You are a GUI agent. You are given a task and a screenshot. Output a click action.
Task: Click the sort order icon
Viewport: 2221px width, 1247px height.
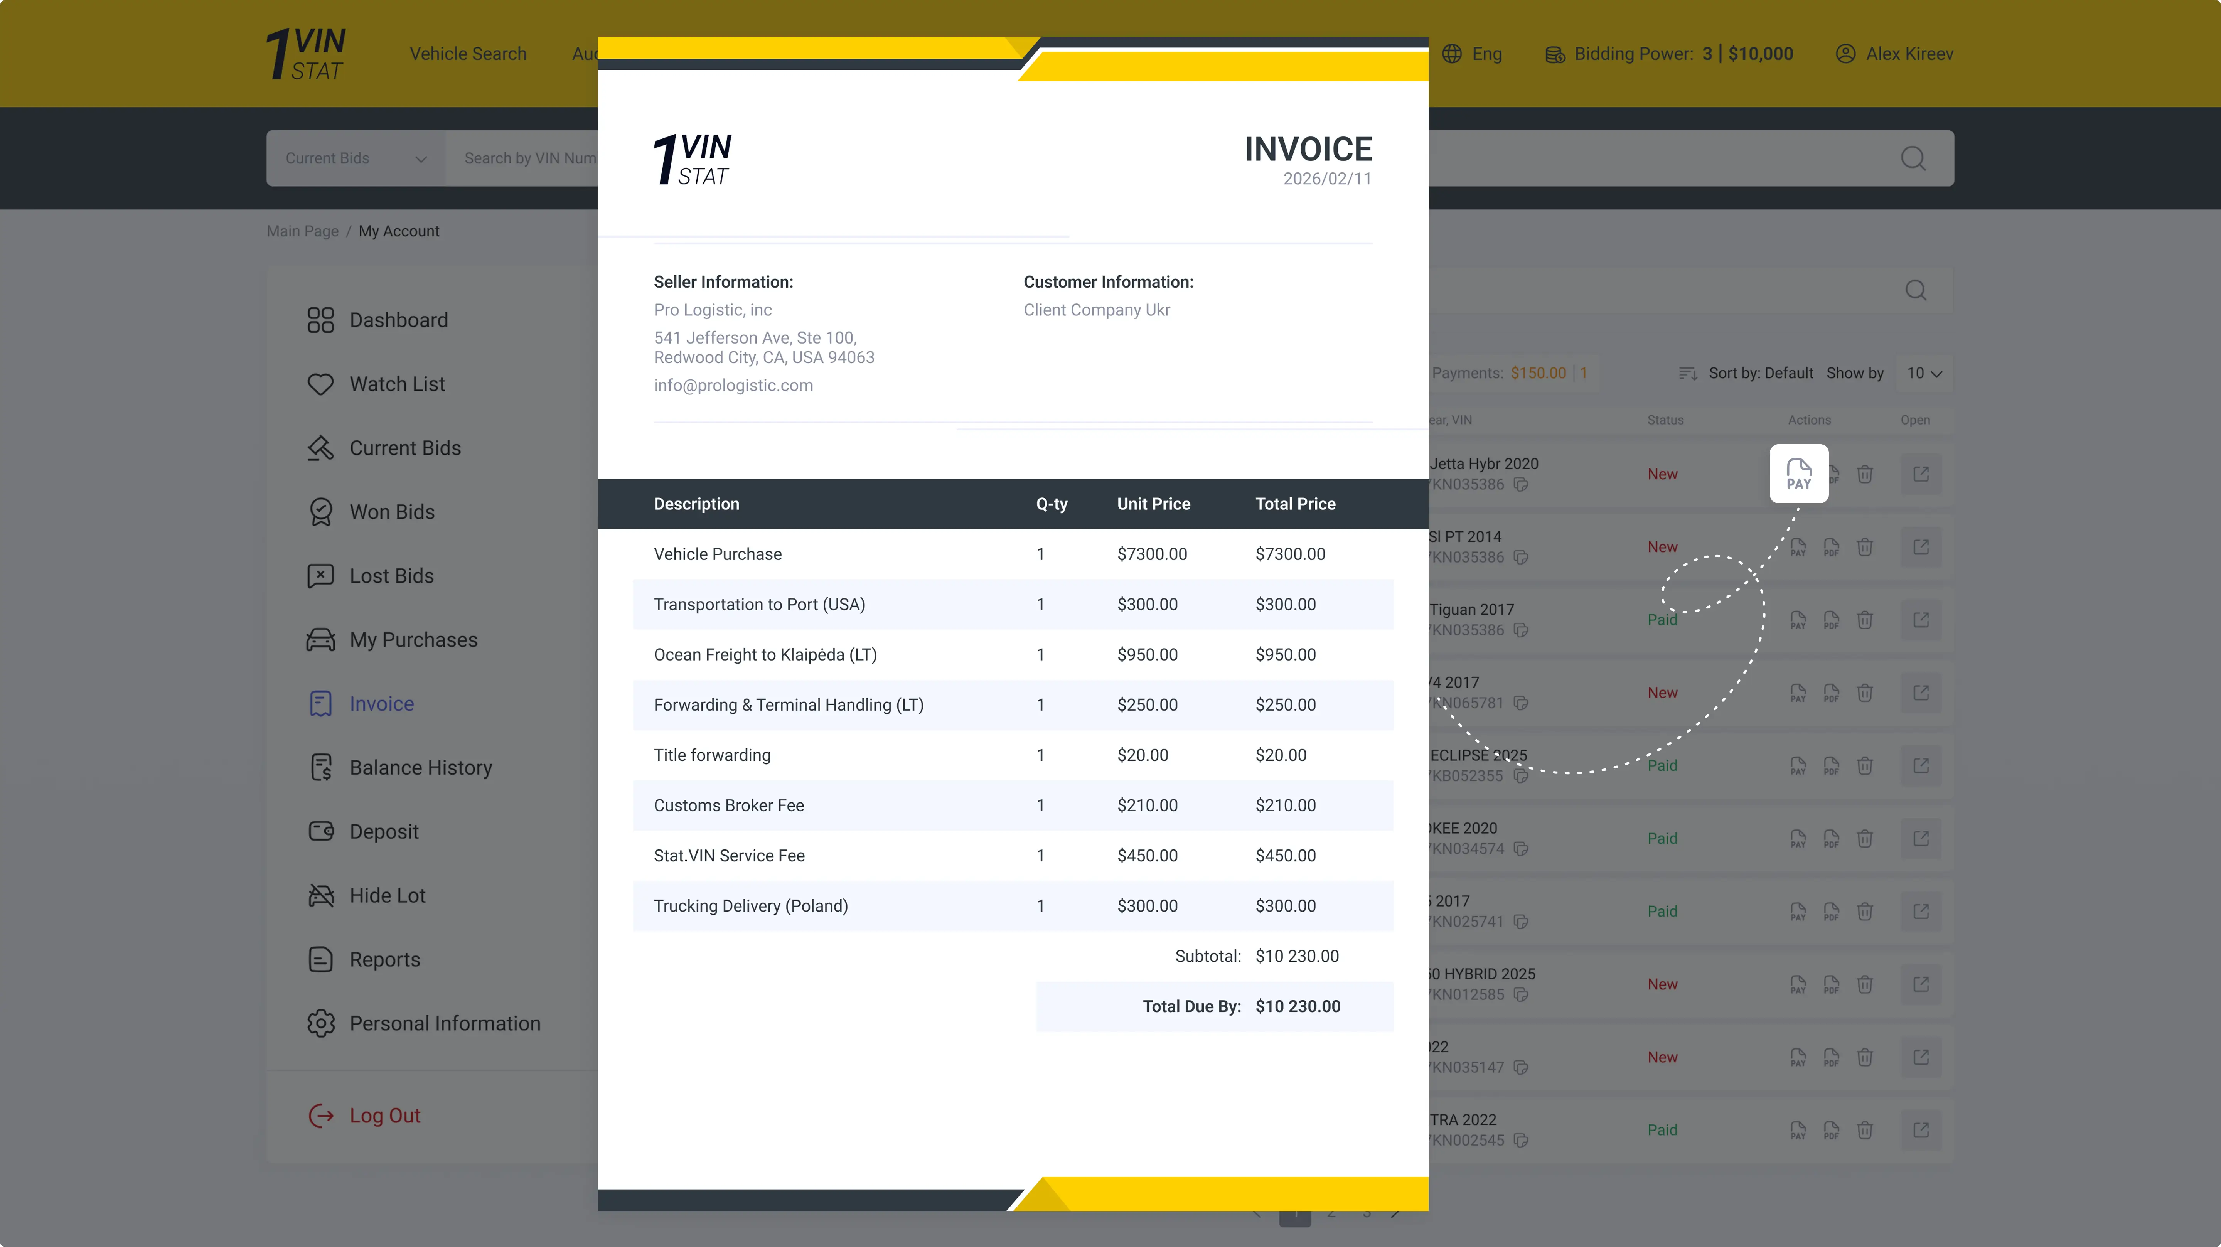[x=1687, y=373]
